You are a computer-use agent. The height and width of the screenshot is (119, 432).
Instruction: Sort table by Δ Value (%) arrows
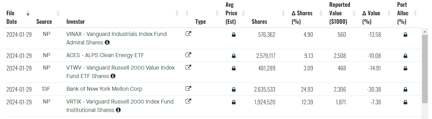click(x=389, y=13)
